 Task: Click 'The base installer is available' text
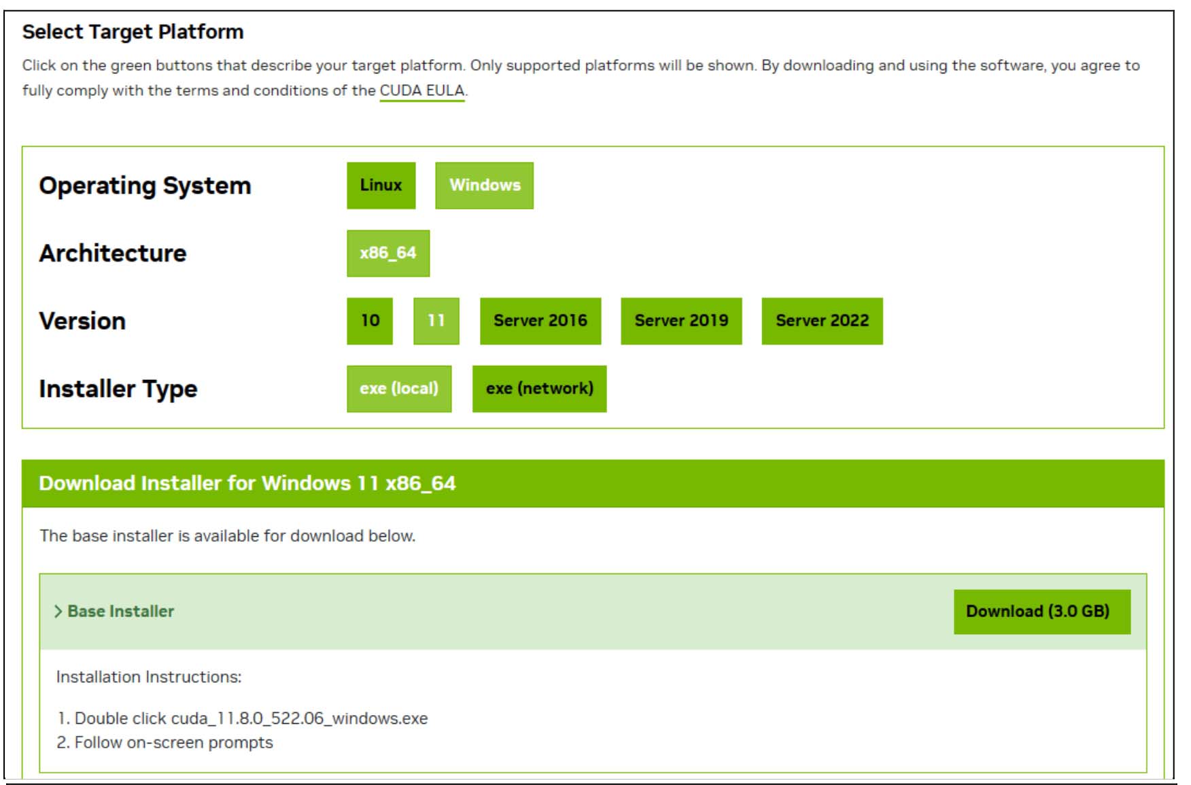228,536
